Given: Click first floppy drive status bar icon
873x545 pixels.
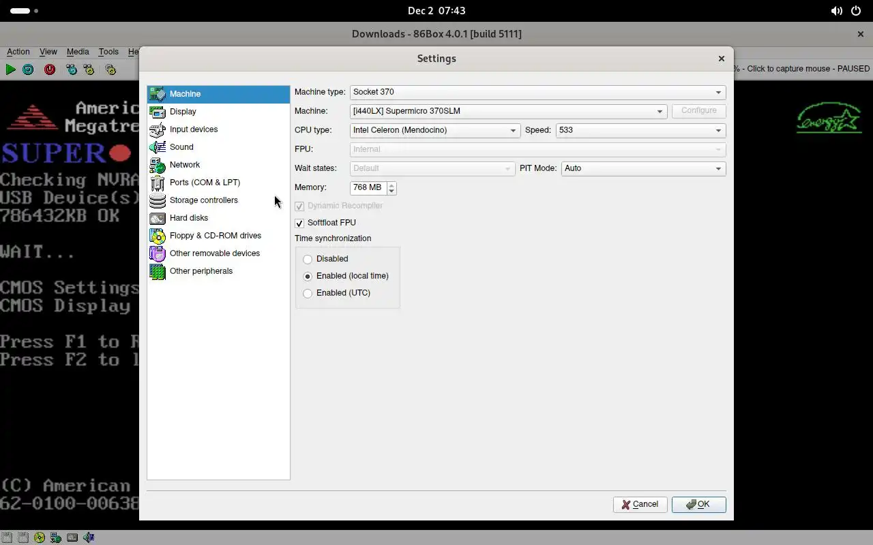Looking at the screenshot, I should click(7, 538).
